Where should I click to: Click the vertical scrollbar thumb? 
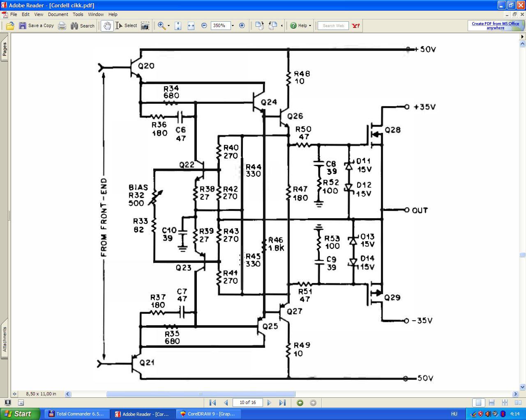[523, 255]
